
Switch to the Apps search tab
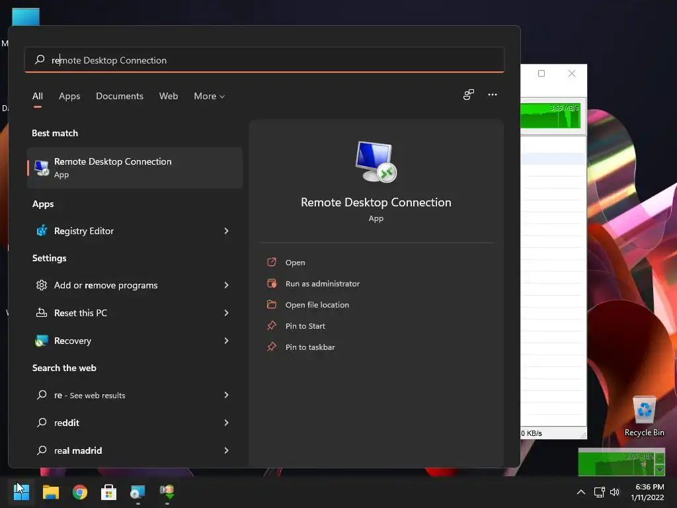[69, 96]
